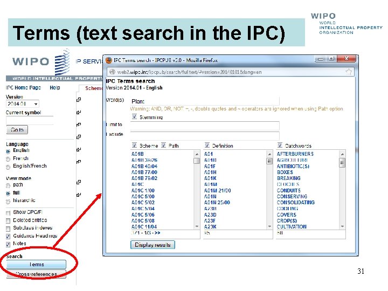The width and height of the screenshot is (388, 291).
Task: Select the English language radio button
Action: click(8, 151)
